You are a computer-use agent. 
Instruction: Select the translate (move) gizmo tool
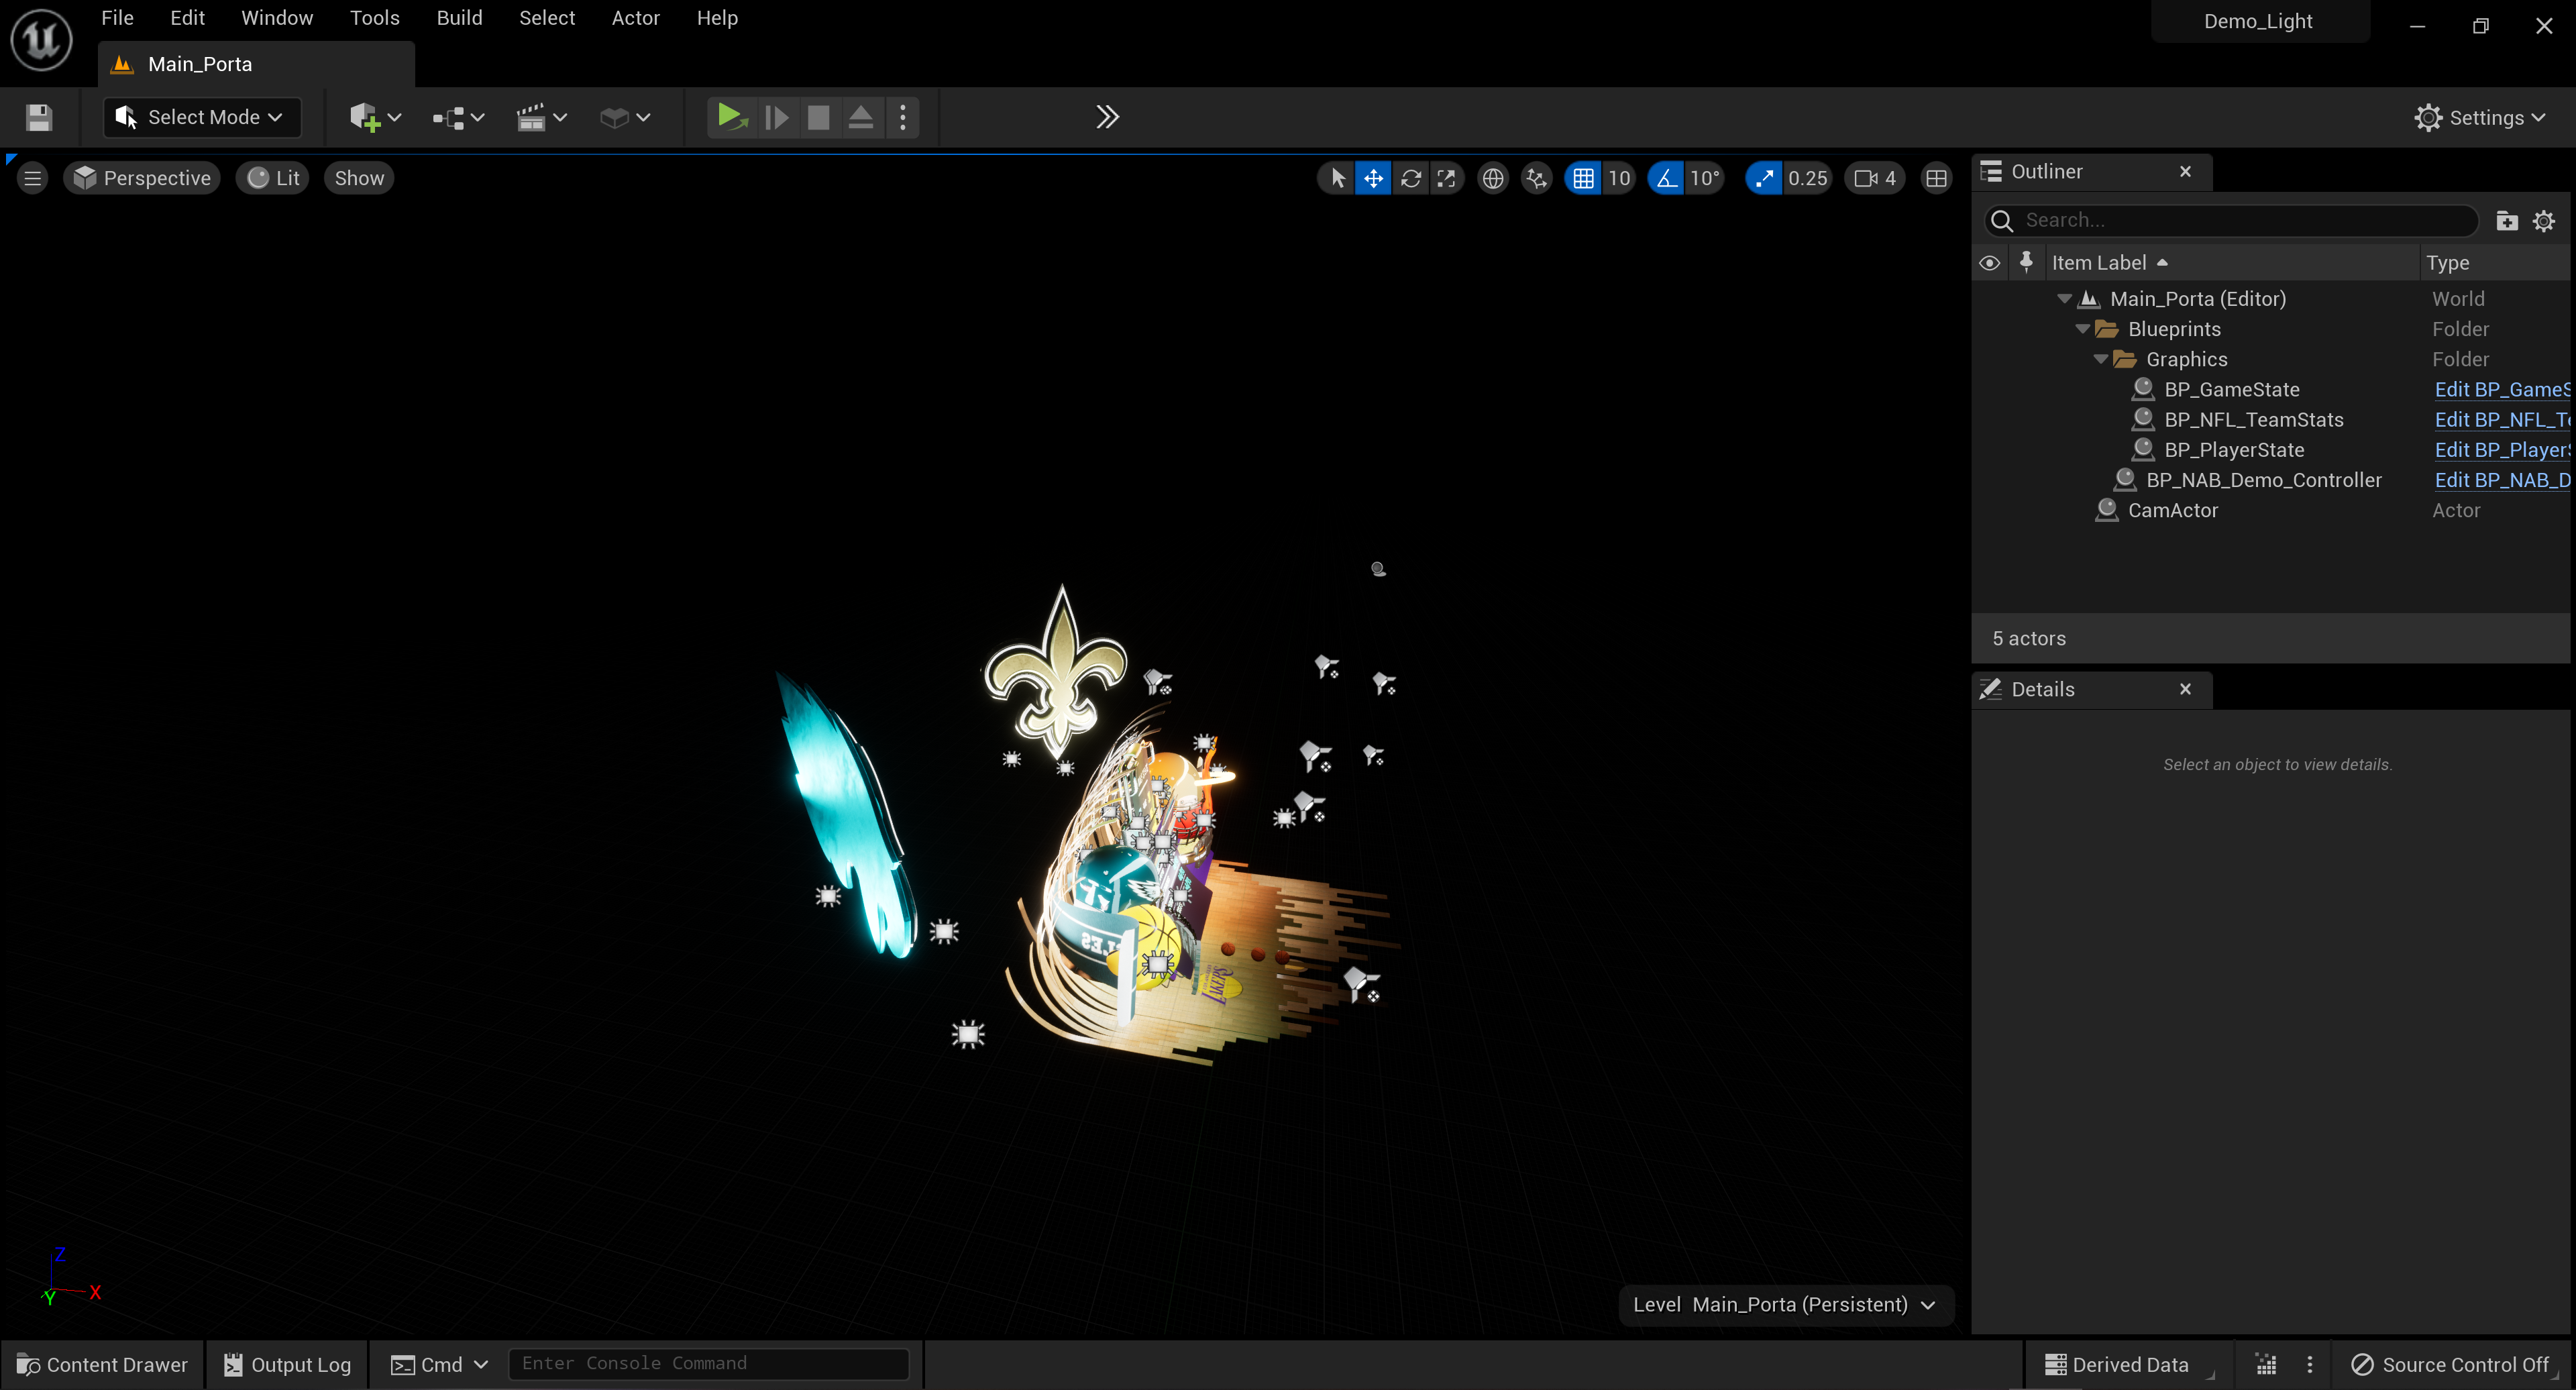1373,178
